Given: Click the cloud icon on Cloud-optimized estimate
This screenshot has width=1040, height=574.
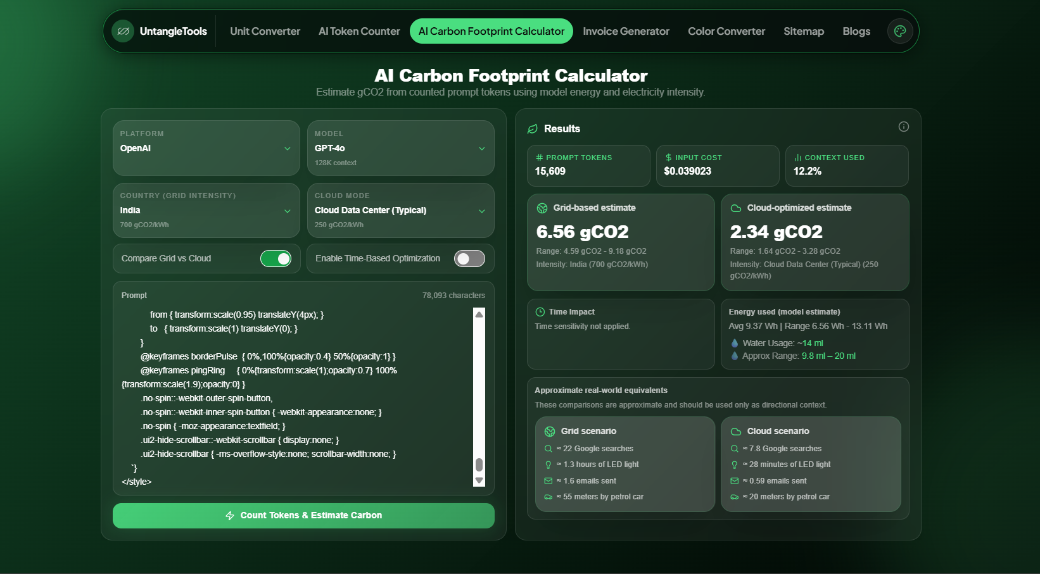Looking at the screenshot, I should (x=736, y=208).
